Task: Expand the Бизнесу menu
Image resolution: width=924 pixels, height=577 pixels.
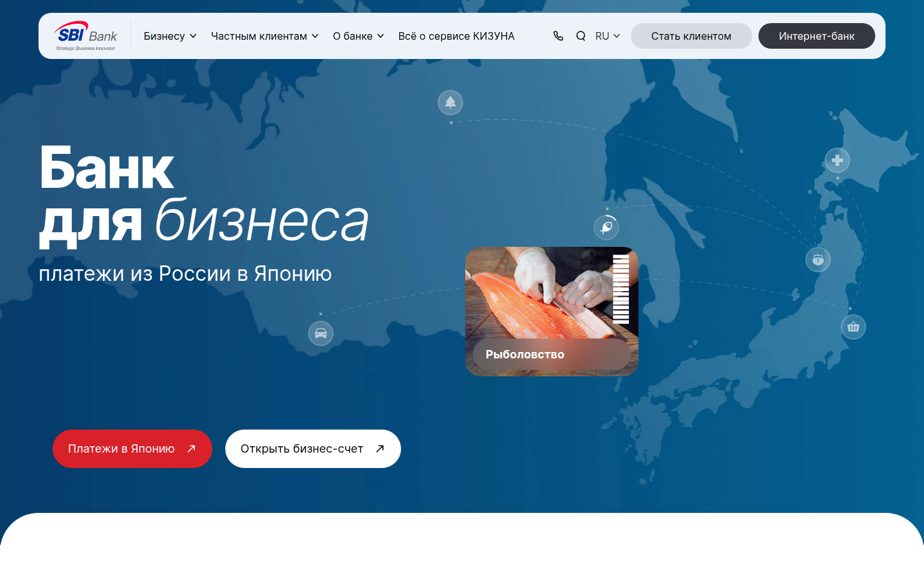Action: click(x=170, y=36)
